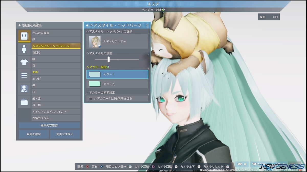Open かんたん編集 menu item

click(56, 33)
